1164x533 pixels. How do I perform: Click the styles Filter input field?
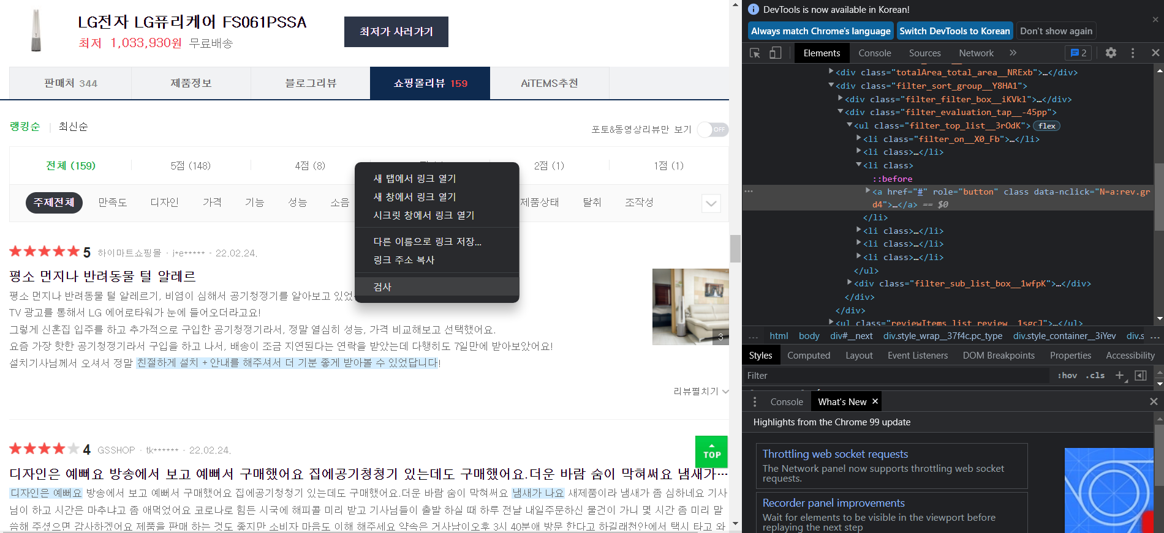[897, 375]
